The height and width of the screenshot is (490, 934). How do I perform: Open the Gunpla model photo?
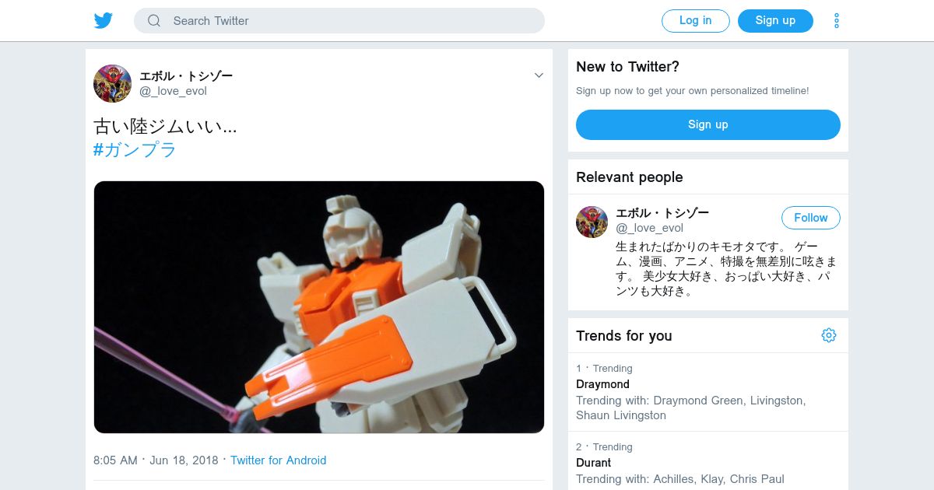[319, 307]
